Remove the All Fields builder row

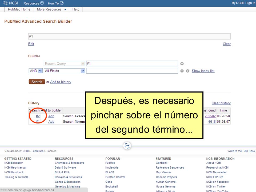(x=182, y=71)
